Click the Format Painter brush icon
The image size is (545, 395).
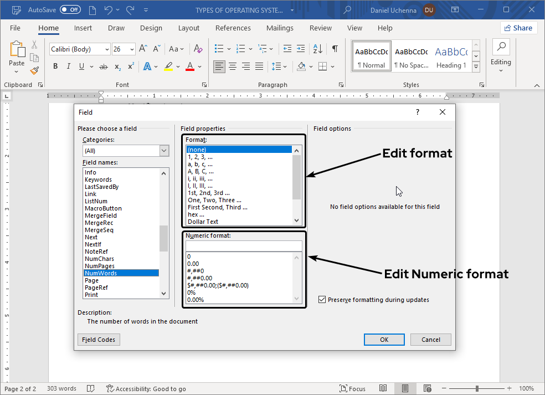click(34, 70)
